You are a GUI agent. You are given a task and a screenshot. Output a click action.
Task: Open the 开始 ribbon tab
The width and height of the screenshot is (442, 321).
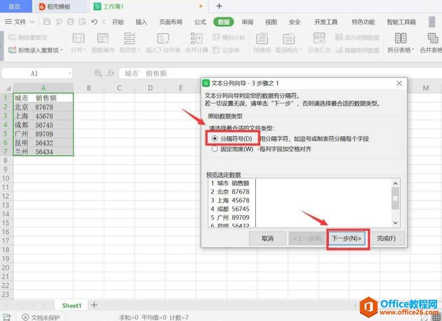pyautogui.click(x=118, y=22)
